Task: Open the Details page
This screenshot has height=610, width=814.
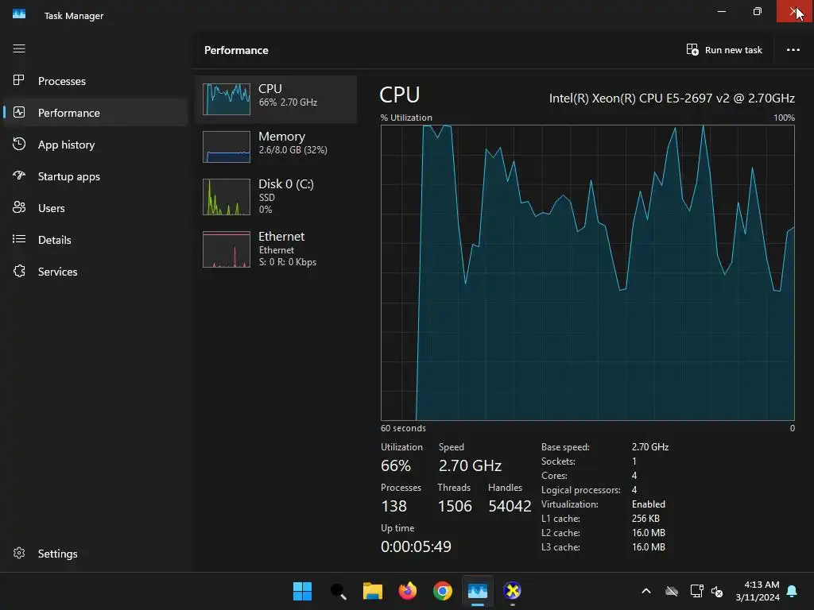Action: (95, 240)
